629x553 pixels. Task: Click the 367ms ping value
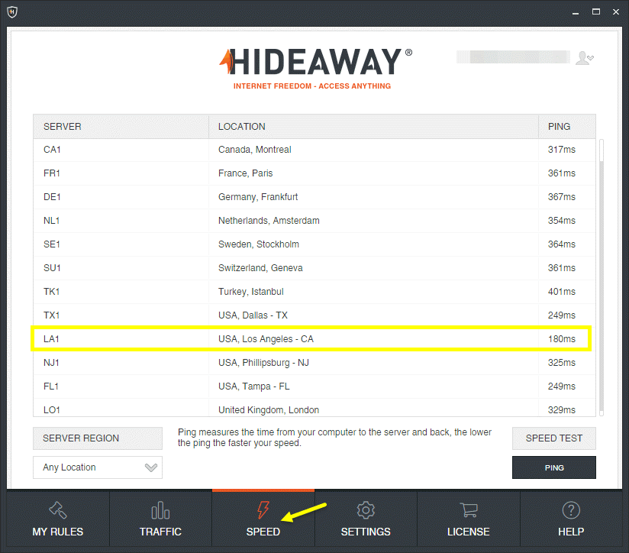click(562, 197)
